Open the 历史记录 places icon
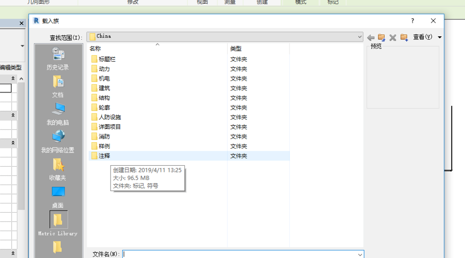Screen dimensions: 465x258 click(58, 54)
